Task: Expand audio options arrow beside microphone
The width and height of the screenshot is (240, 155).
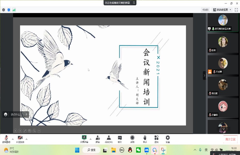Action: tap(13, 139)
